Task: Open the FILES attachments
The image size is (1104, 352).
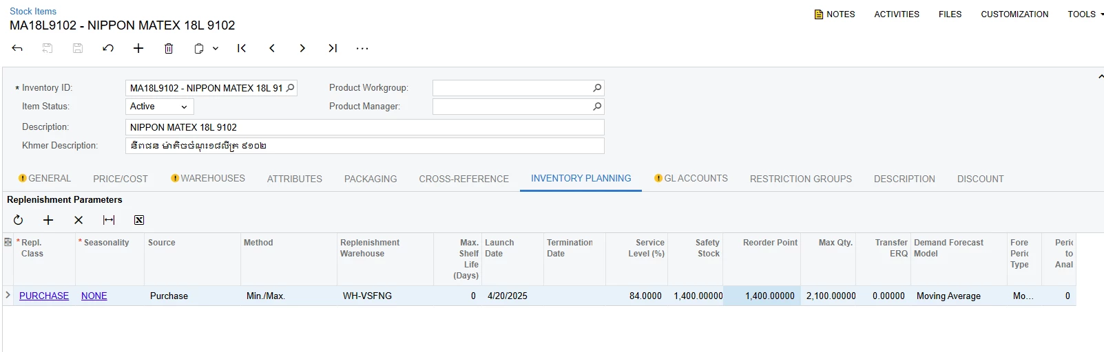Action: tap(950, 14)
